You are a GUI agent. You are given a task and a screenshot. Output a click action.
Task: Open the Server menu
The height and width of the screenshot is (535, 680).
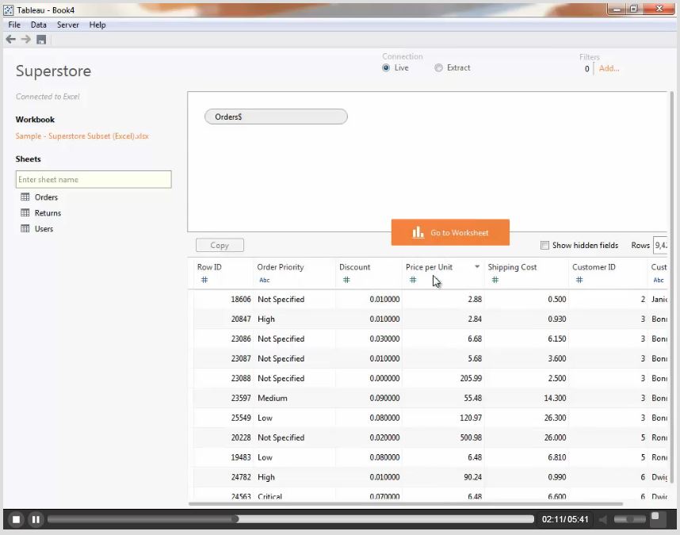(67, 25)
